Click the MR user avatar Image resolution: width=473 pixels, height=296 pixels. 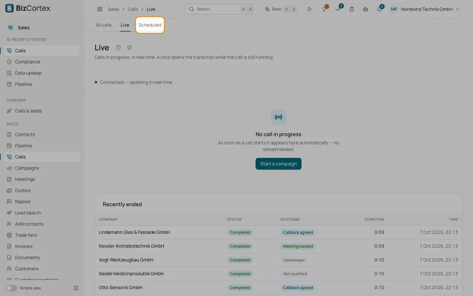[x=394, y=9]
